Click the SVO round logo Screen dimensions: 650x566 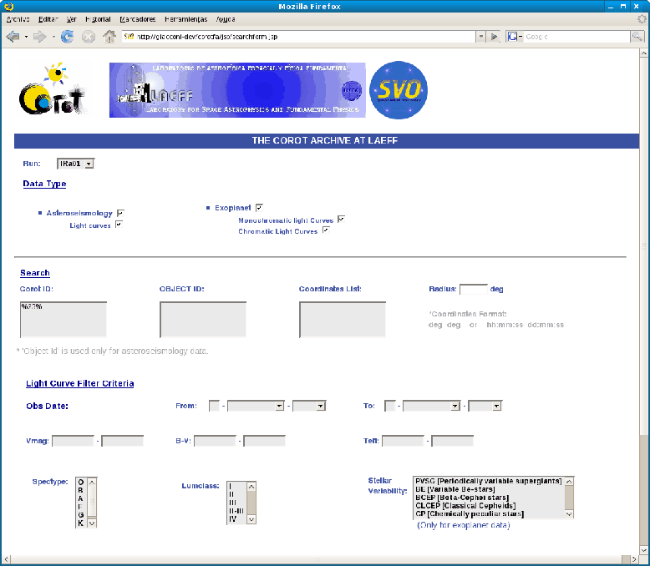(399, 90)
